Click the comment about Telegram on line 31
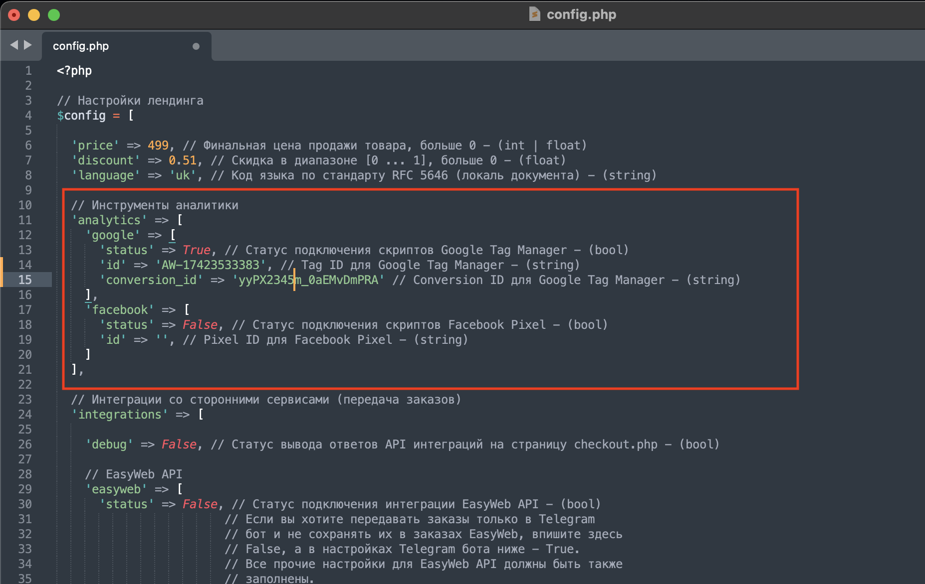925x584 pixels. tap(410, 519)
